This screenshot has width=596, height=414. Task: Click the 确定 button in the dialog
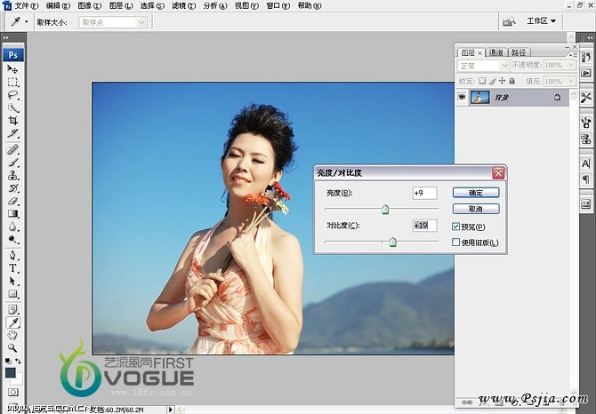[475, 192]
